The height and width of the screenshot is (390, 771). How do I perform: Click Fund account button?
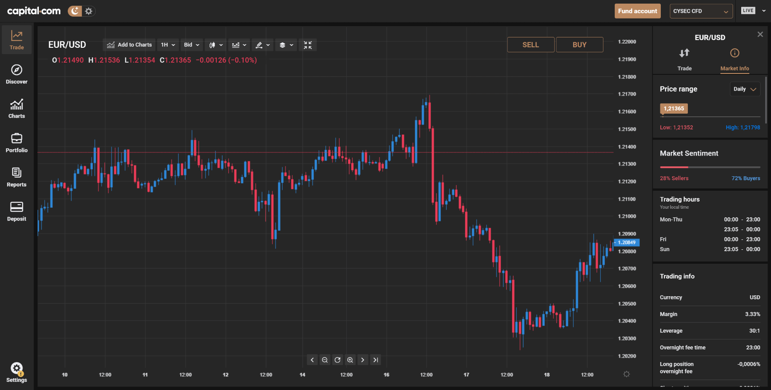point(637,11)
